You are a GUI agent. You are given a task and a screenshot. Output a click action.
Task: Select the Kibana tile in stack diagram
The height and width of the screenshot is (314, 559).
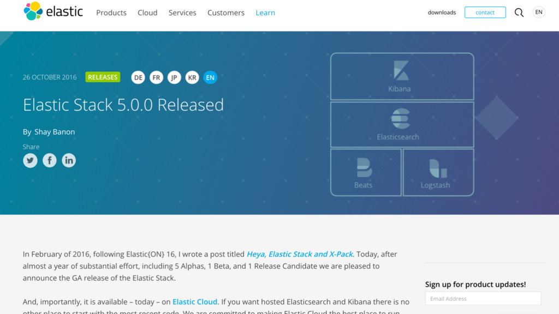point(402,76)
